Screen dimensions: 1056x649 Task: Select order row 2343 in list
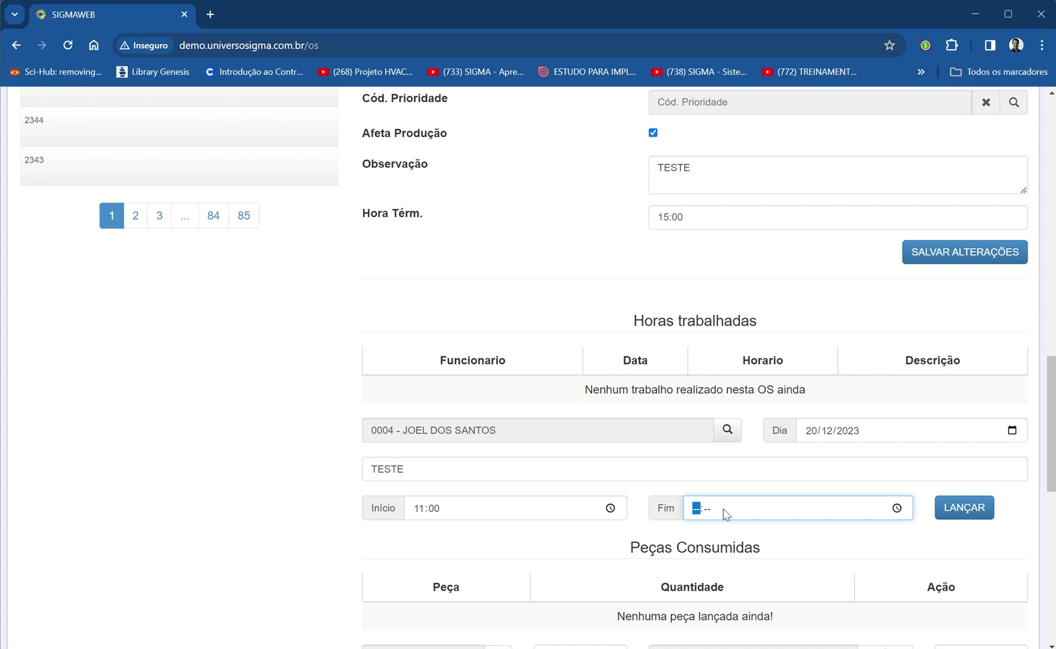coord(179,166)
